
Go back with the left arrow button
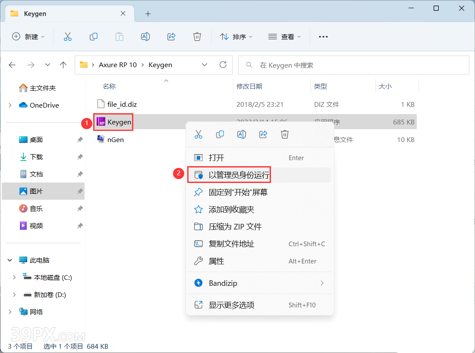[12, 65]
